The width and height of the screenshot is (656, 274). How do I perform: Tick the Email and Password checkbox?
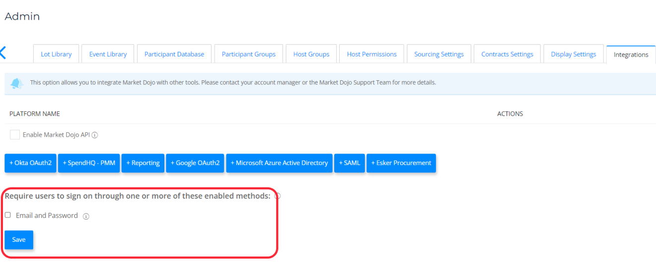(x=8, y=215)
